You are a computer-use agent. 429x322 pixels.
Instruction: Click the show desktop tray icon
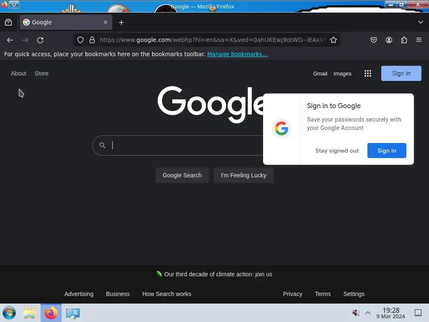click(x=418, y=313)
